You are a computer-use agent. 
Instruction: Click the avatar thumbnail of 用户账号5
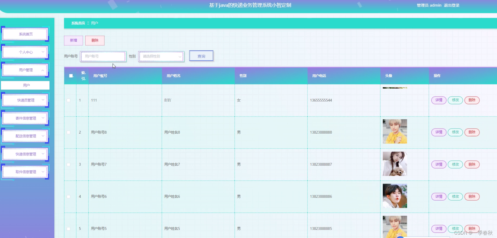click(395, 227)
